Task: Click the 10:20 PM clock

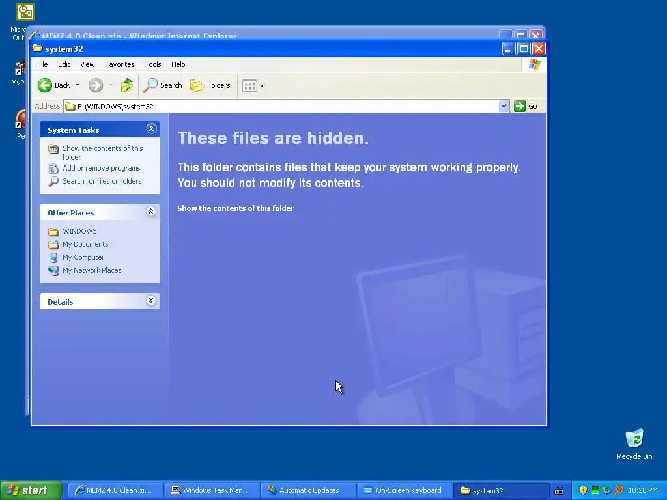Action: (x=643, y=491)
